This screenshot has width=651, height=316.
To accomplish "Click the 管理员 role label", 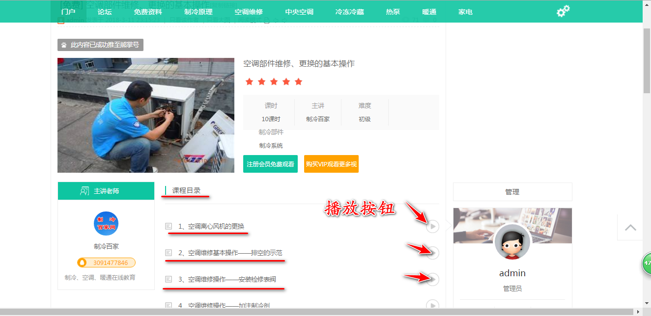I will click(512, 289).
